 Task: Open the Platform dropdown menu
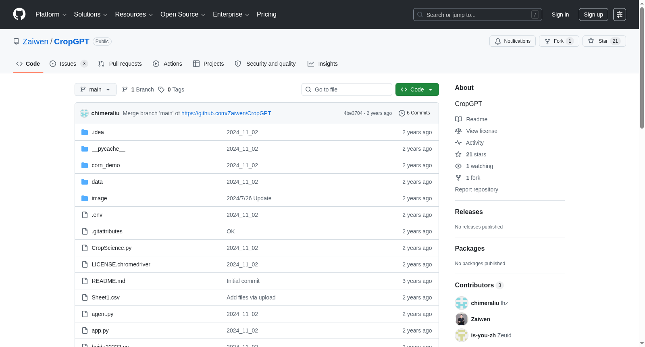(51, 15)
